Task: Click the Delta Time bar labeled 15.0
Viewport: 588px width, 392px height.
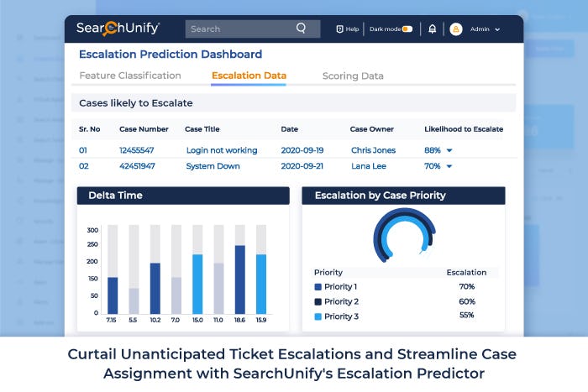Action: click(x=197, y=284)
